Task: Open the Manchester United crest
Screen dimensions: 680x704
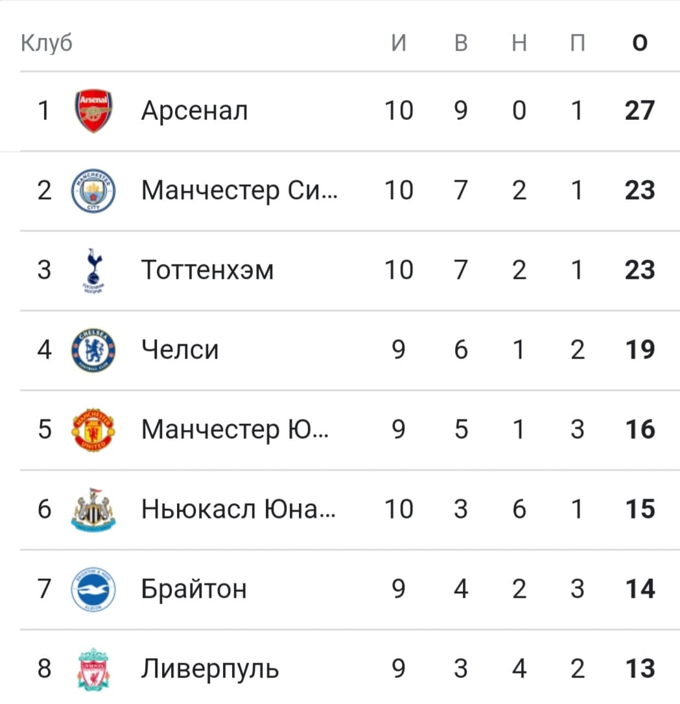Action: [x=93, y=430]
